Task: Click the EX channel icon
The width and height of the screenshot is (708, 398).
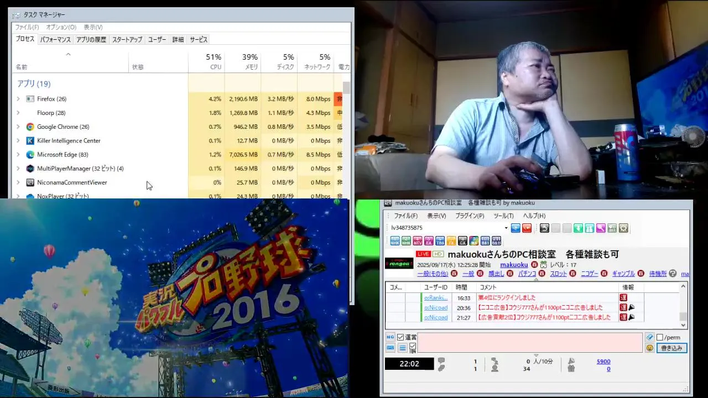Action: coord(429,241)
